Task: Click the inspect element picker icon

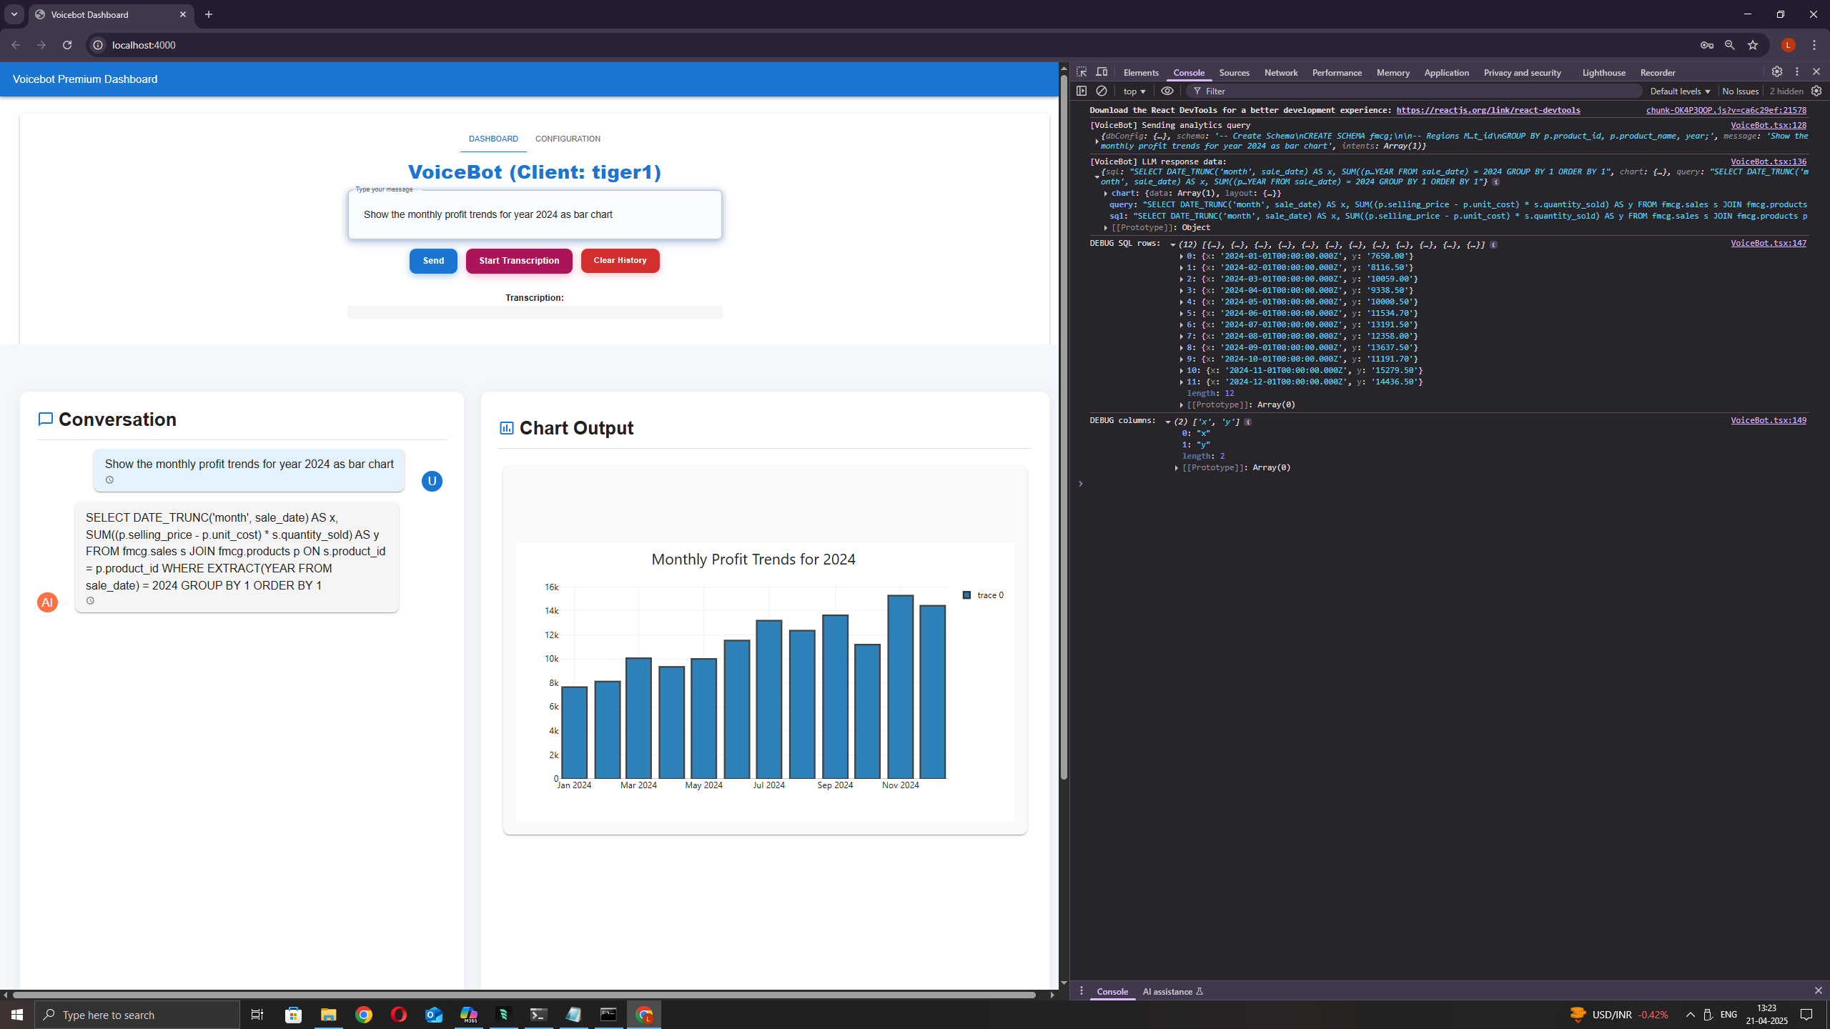Action: [x=1082, y=72]
